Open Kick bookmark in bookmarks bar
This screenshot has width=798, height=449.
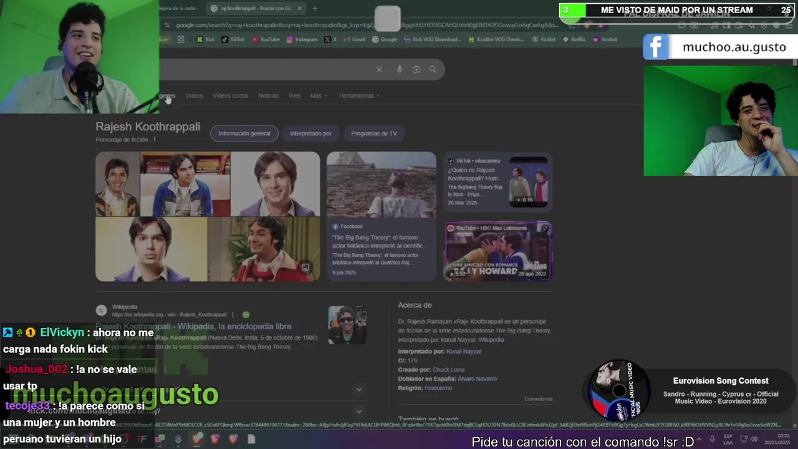(x=206, y=39)
